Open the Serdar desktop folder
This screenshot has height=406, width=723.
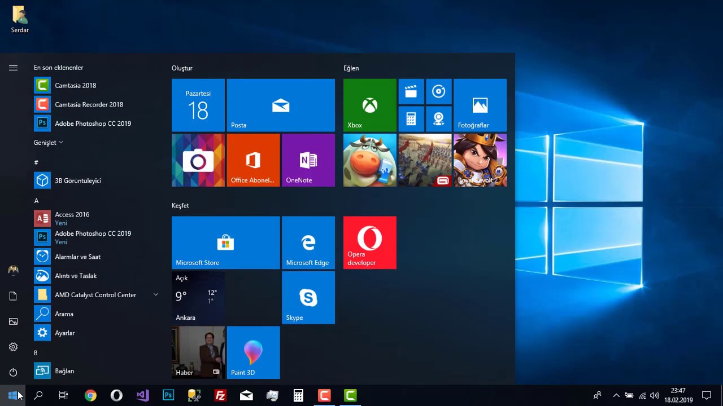click(20, 20)
